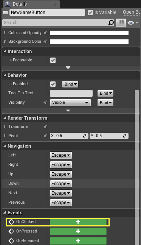Open the Background Color white swatch

89,42
